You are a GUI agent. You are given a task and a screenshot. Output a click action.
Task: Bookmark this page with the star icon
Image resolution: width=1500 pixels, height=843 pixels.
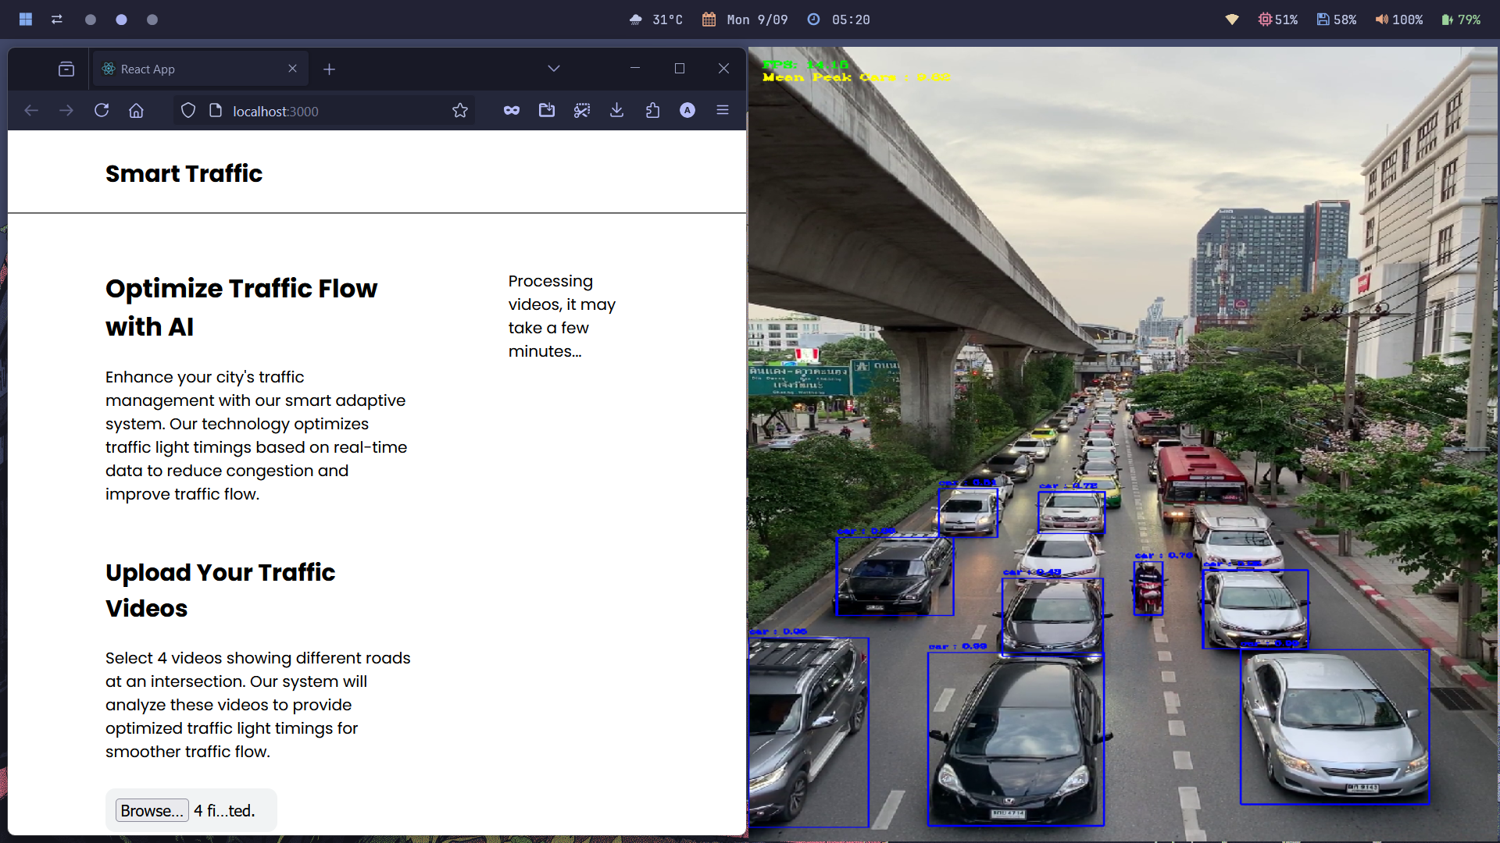460,111
